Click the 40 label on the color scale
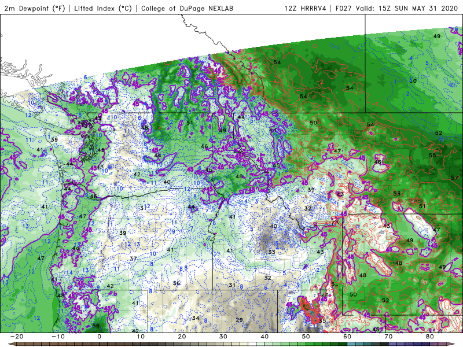The width and height of the screenshot is (463, 347). point(264,337)
